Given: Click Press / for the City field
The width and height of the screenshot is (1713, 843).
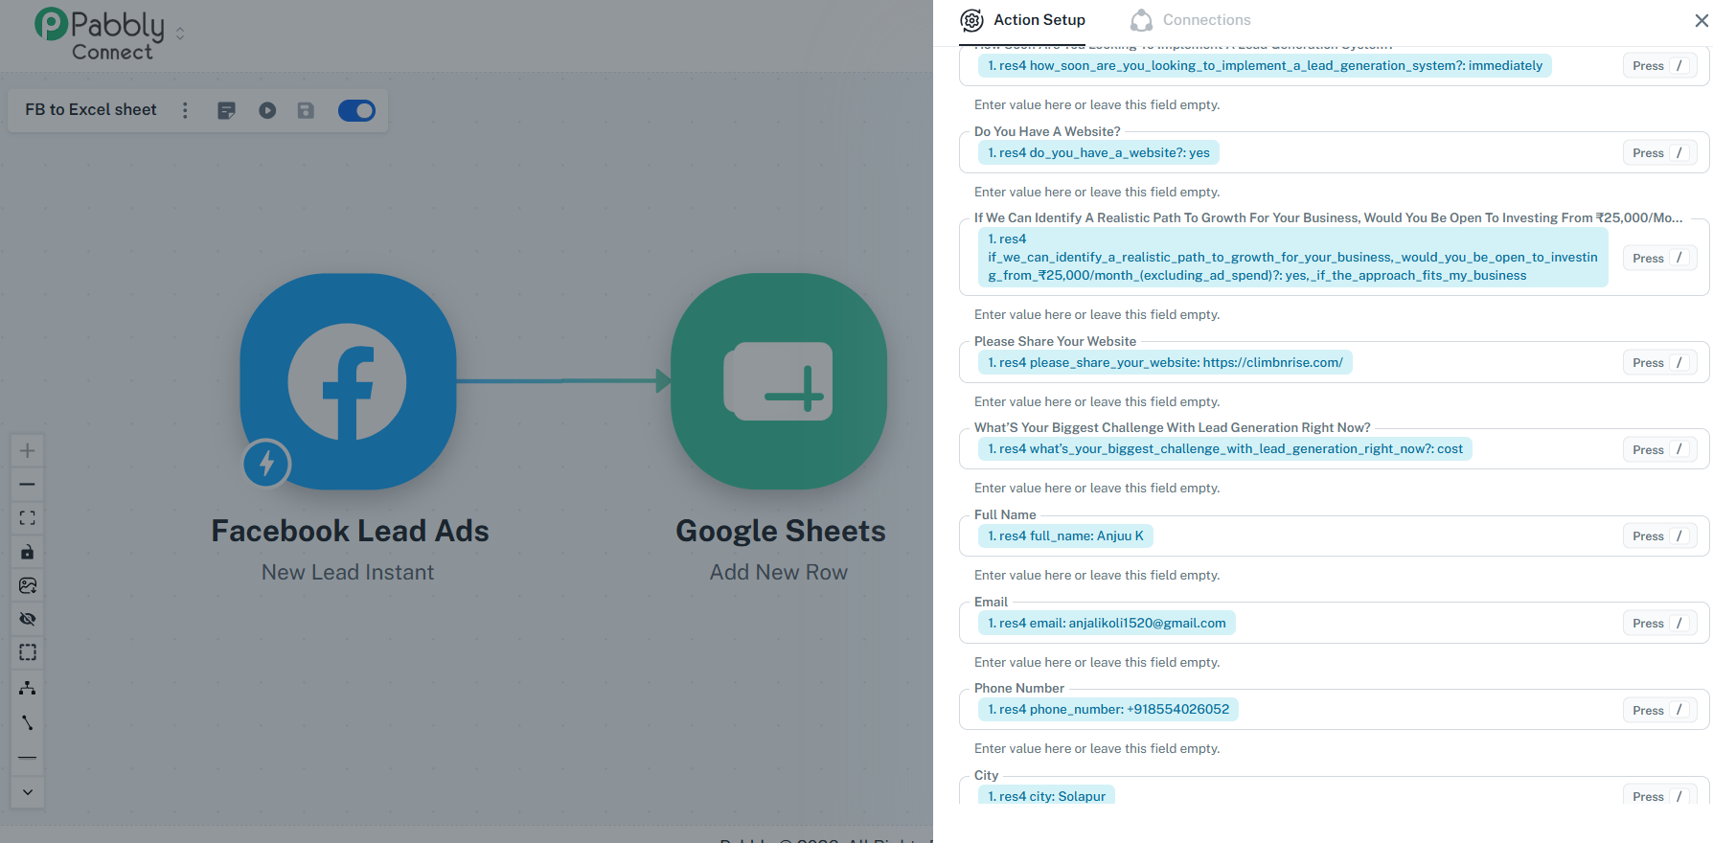Looking at the screenshot, I should pyautogui.click(x=1659, y=796).
